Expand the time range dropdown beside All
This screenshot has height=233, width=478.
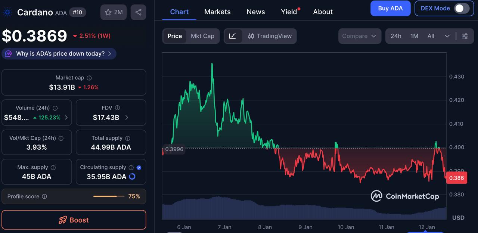tap(447, 36)
